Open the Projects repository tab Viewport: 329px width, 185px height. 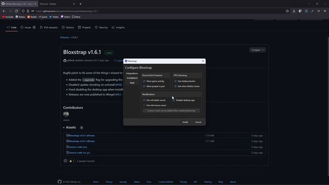(84, 27)
